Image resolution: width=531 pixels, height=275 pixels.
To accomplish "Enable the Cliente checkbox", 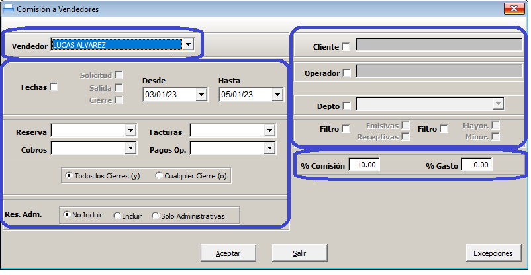I will coord(346,47).
